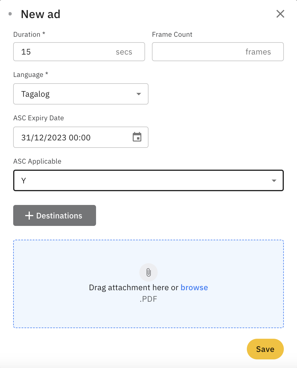Open the ASC Applicable chevron arrow
297x368 pixels.
click(x=274, y=180)
